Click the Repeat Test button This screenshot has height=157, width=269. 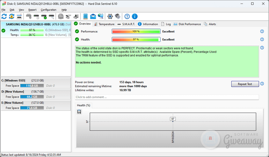click(x=245, y=84)
